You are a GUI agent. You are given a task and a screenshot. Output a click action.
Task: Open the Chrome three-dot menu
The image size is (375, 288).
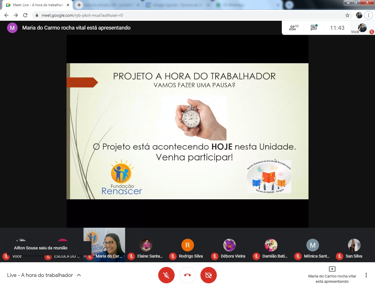coord(369,15)
